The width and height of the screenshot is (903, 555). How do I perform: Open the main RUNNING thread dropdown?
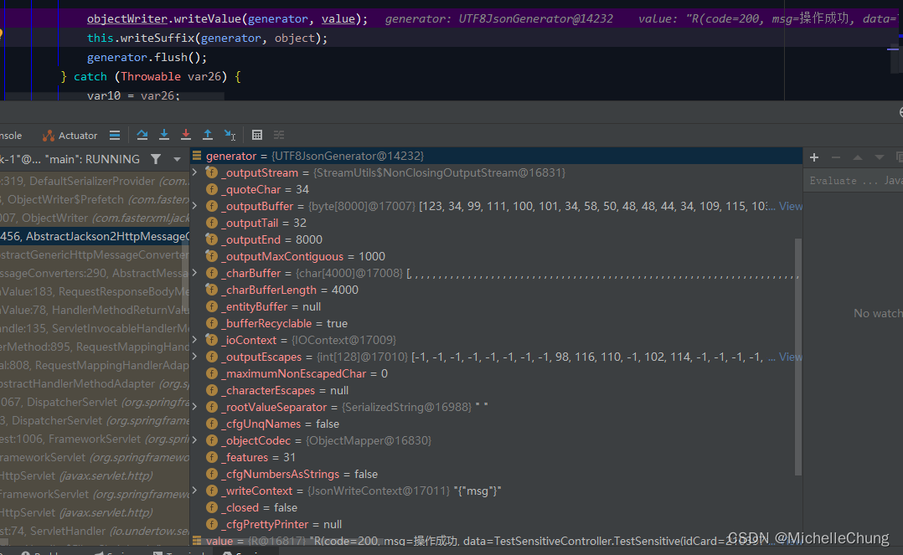coord(176,158)
